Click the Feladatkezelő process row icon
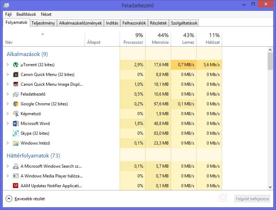 pyautogui.click(x=16, y=94)
